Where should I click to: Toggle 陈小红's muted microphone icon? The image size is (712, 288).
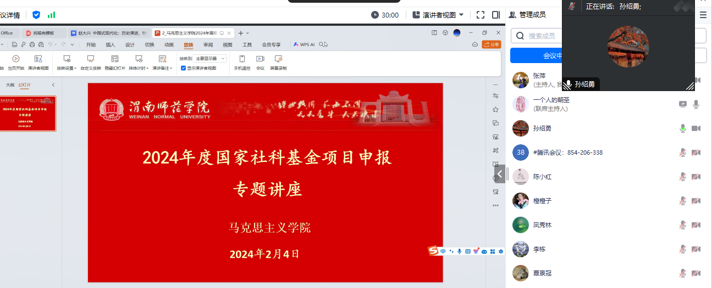click(x=683, y=177)
